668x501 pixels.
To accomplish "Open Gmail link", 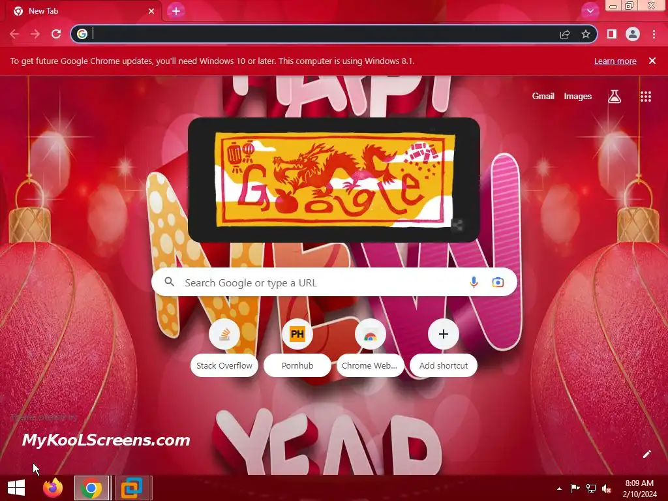I will (x=543, y=97).
